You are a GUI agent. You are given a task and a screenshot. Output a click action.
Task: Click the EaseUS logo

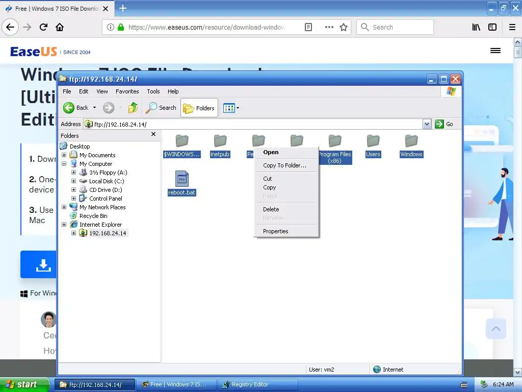click(x=34, y=52)
